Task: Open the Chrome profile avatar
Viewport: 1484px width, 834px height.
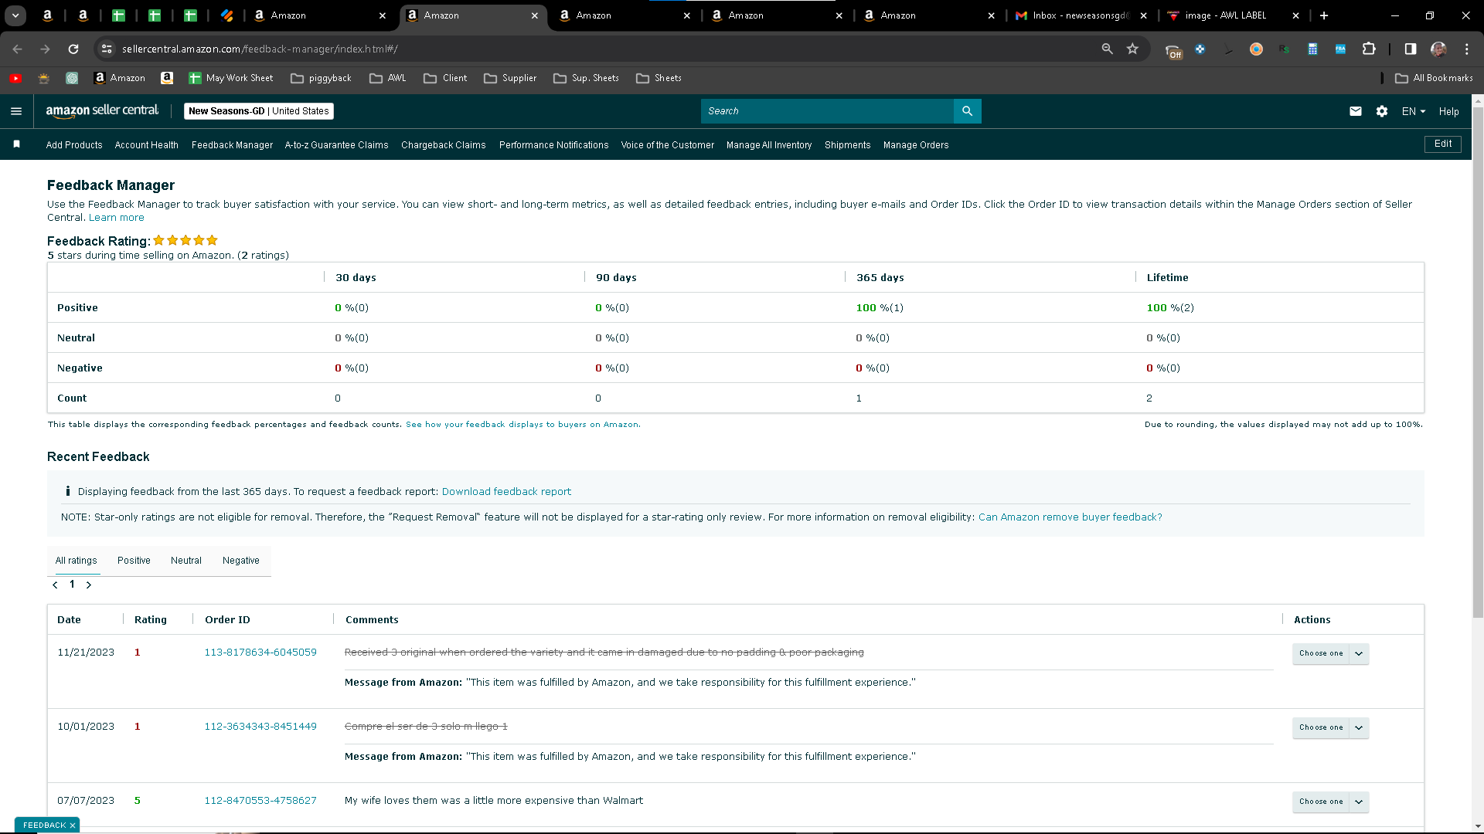Action: 1438,49
